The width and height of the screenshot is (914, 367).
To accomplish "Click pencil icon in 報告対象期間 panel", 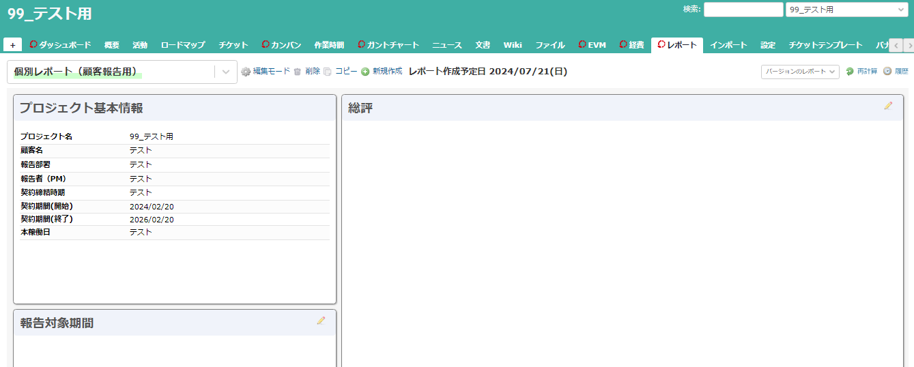I will pos(321,321).
